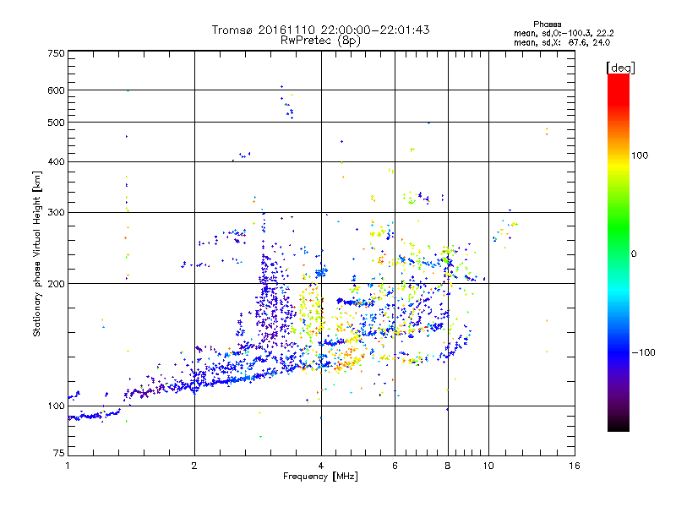The height and width of the screenshot is (507, 676).
Task: Click x-axis tick label "10"
Action: click(488, 466)
